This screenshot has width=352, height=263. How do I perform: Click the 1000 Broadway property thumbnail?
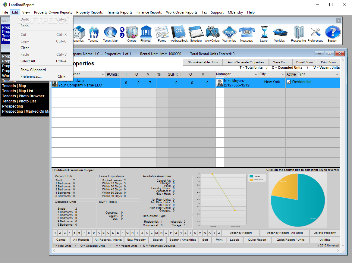click(55, 83)
